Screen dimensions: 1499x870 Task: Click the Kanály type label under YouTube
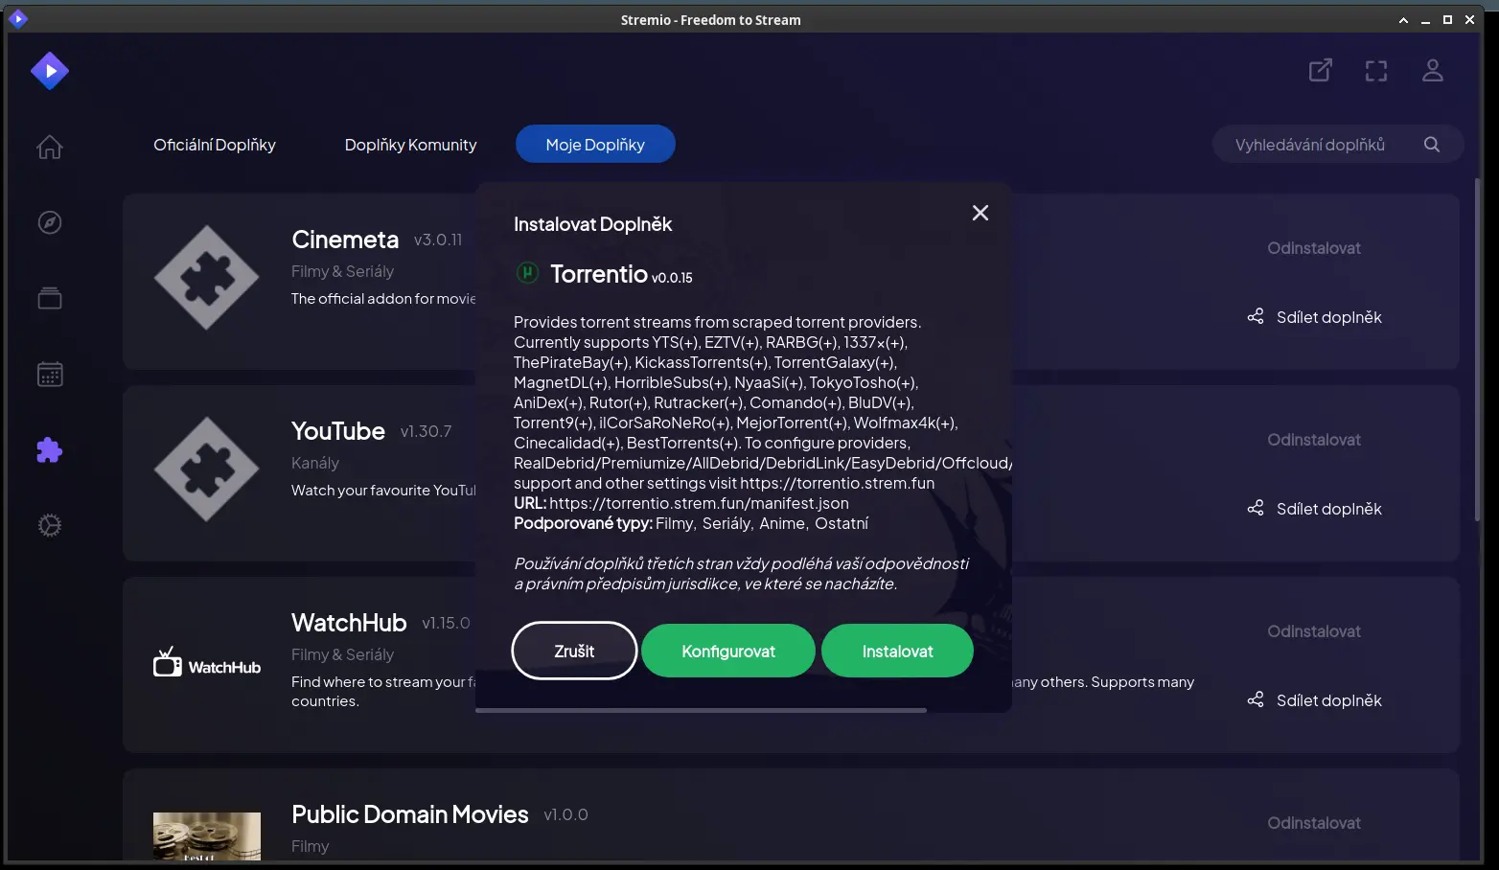[315, 463]
